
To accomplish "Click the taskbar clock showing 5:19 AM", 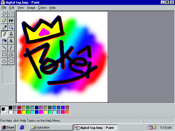I will (166, 127).
